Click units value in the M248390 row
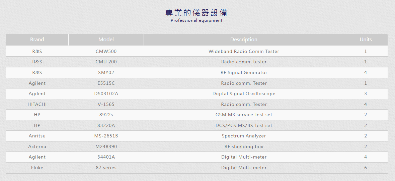 tap(366, 147)
